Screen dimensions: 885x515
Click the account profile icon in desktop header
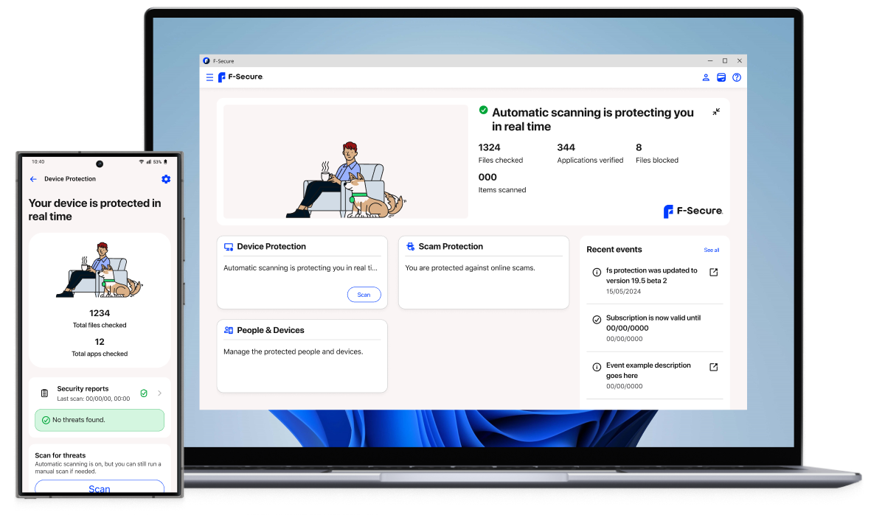coord(706,77)
